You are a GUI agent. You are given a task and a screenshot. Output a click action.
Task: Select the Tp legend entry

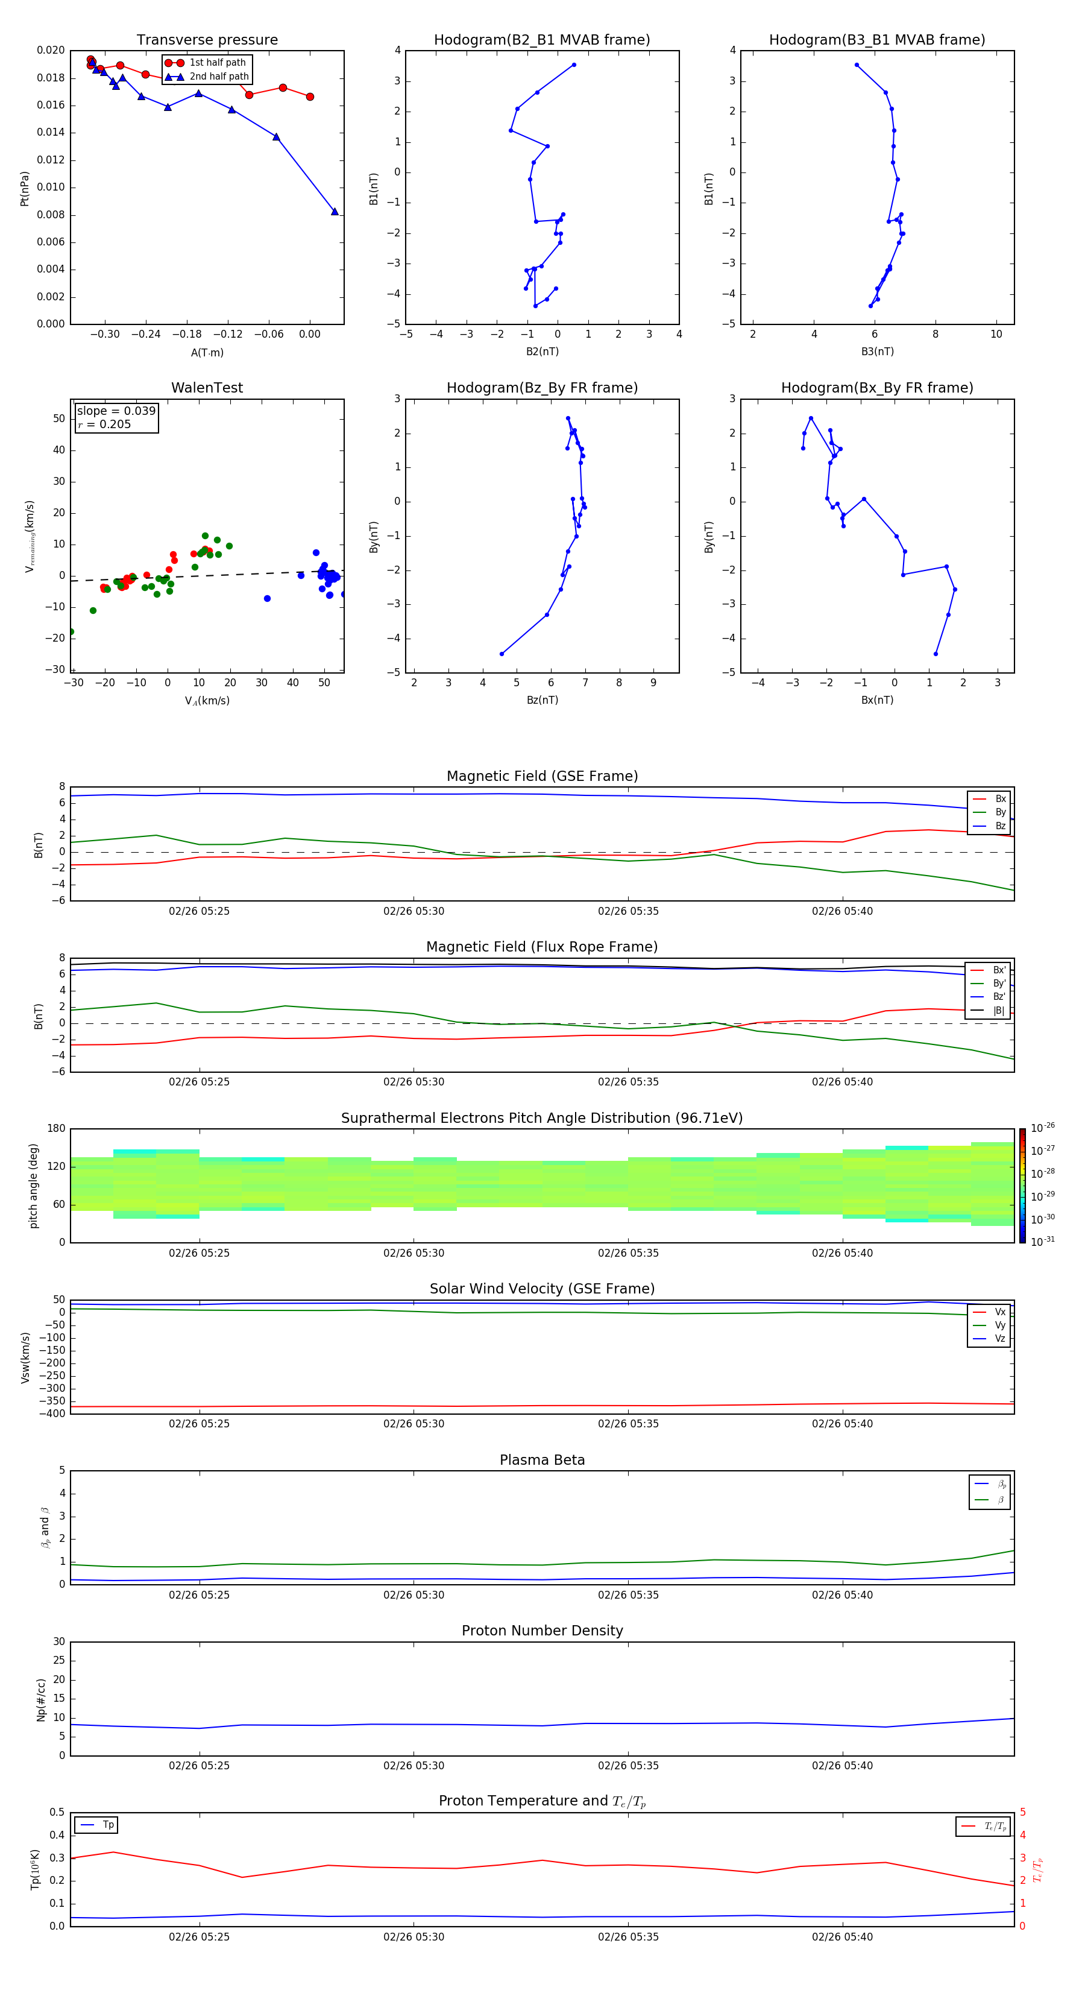[96, 1825]
